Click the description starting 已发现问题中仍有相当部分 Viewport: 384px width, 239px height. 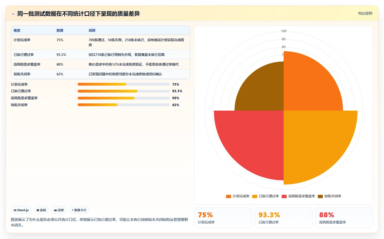pyautogui.click(x=125, y=74)
